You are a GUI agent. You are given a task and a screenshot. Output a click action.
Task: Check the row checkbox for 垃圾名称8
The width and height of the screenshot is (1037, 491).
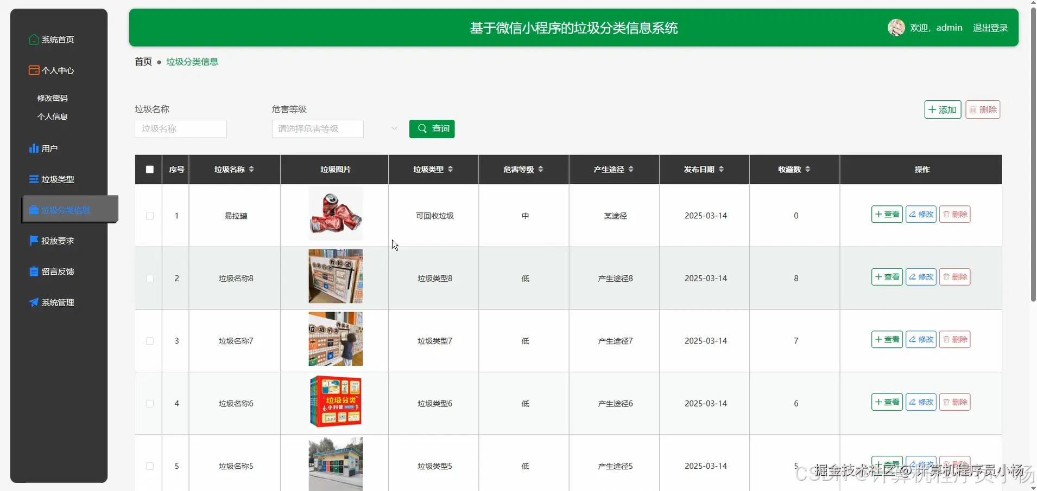point(149,279)
